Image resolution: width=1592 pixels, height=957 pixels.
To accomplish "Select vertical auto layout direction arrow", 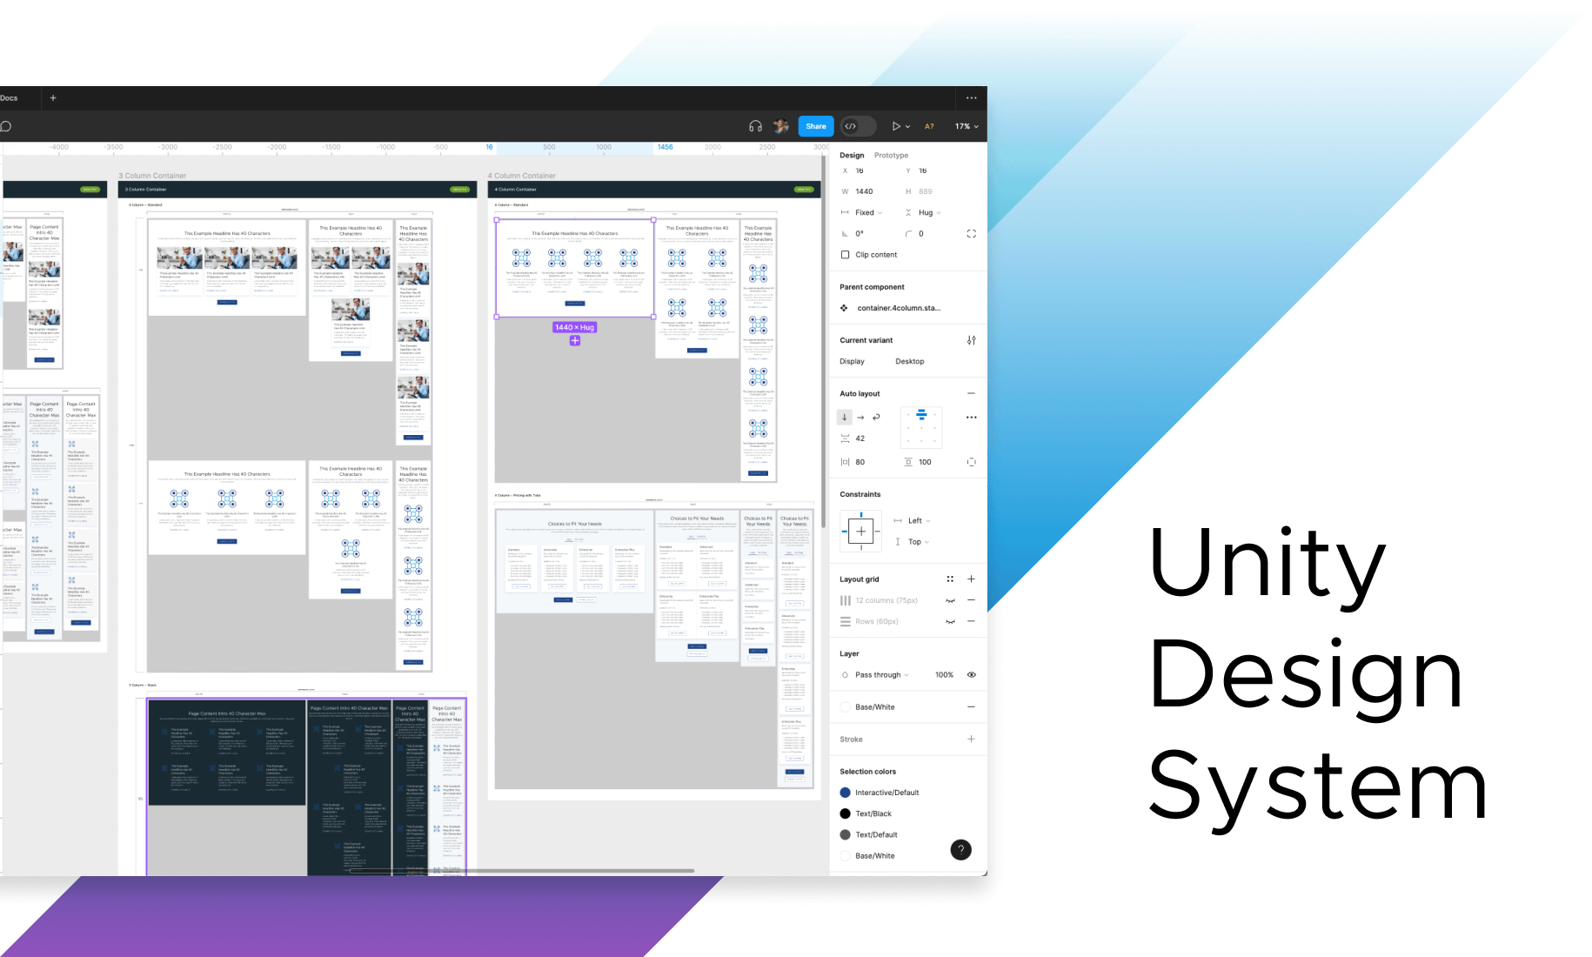I will [845, 417].
